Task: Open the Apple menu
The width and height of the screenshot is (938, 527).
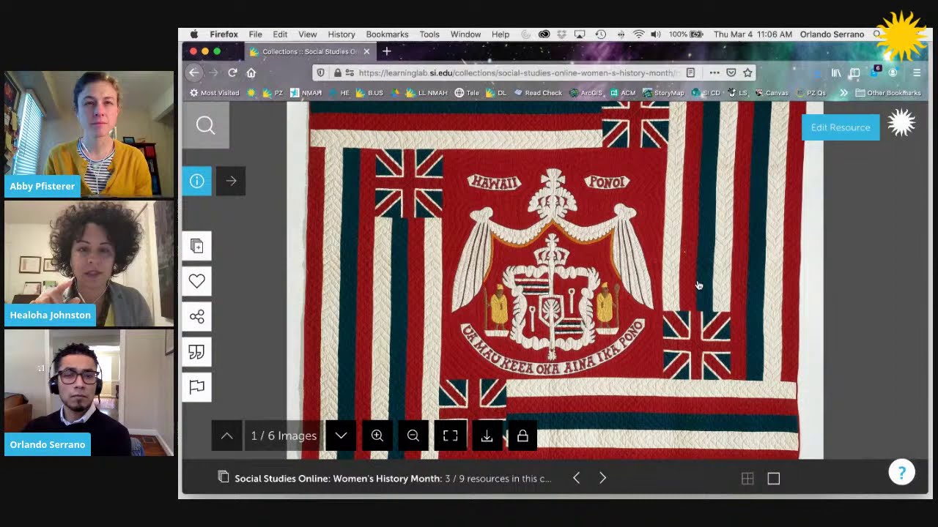Action: pyautogui.click(x=194, y=34)
